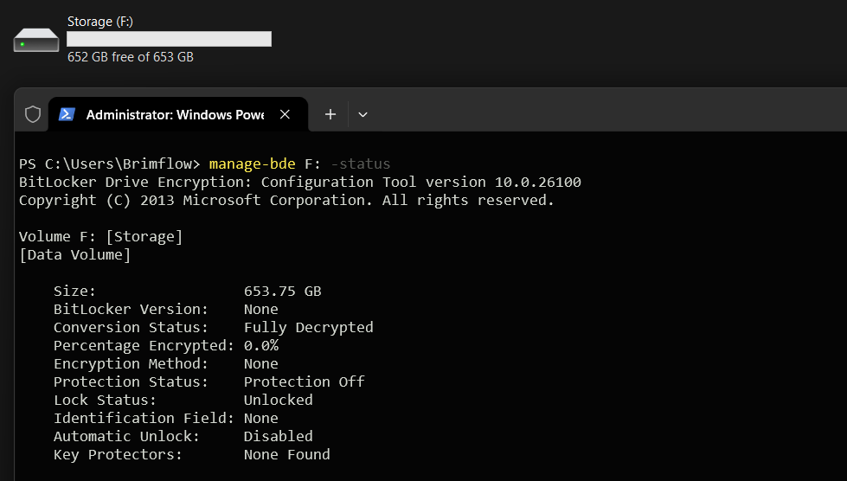The width and height of the screenshot is (847, 481).
Task: Click the '[Data Volume]' line
Action: coord(75,255)
